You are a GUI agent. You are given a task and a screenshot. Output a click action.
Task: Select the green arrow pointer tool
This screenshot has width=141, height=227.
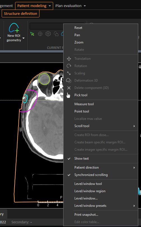click(x=32, y=34)
